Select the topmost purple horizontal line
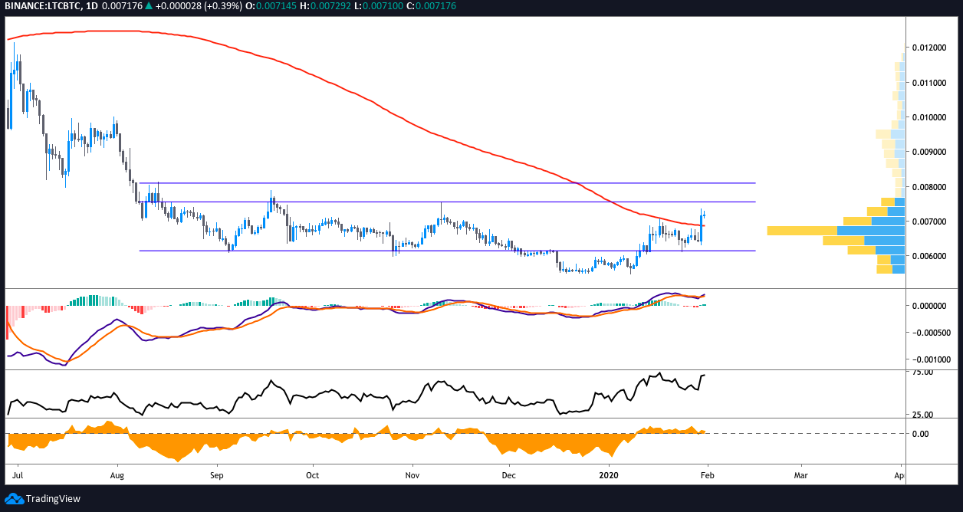Viewport: 963px width, 512px height. coord(445,183)
